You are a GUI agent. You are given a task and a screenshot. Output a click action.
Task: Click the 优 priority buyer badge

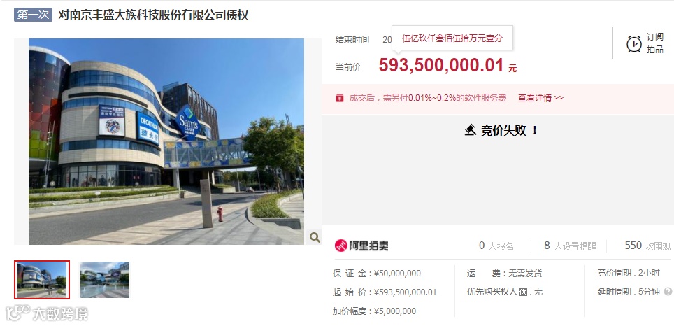tap(522, 292)
